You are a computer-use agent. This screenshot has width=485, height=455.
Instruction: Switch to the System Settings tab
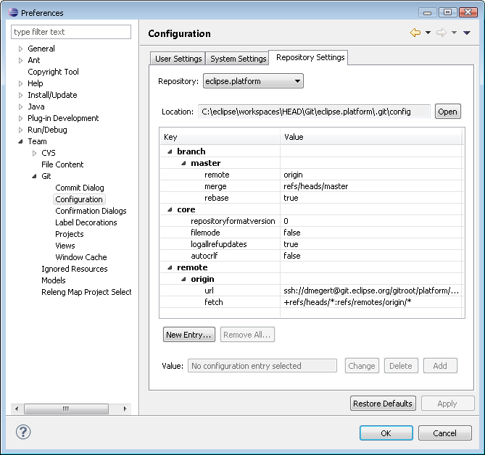[238, 59]
